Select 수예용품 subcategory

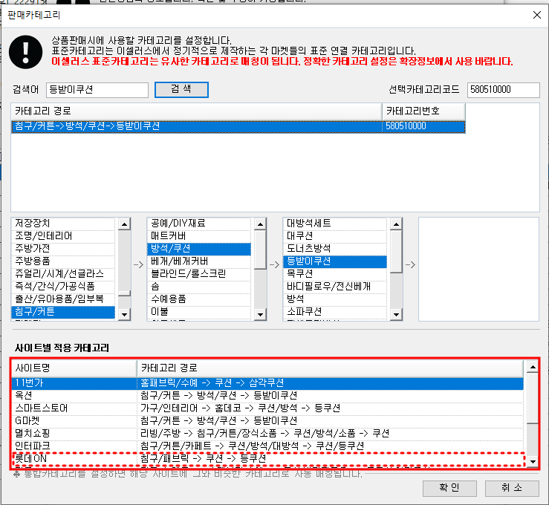point(199,299)
